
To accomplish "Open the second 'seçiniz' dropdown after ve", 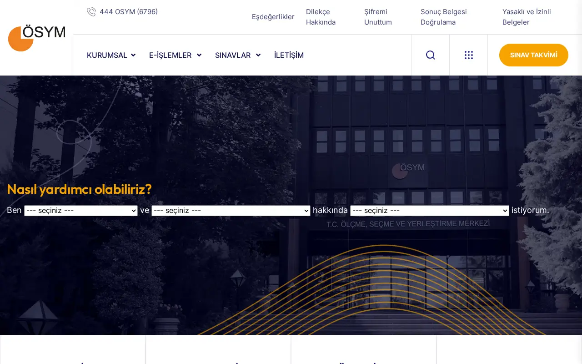I will (231, 211).
